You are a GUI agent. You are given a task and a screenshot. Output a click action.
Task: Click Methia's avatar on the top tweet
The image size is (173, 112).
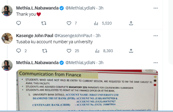[7, 11]
